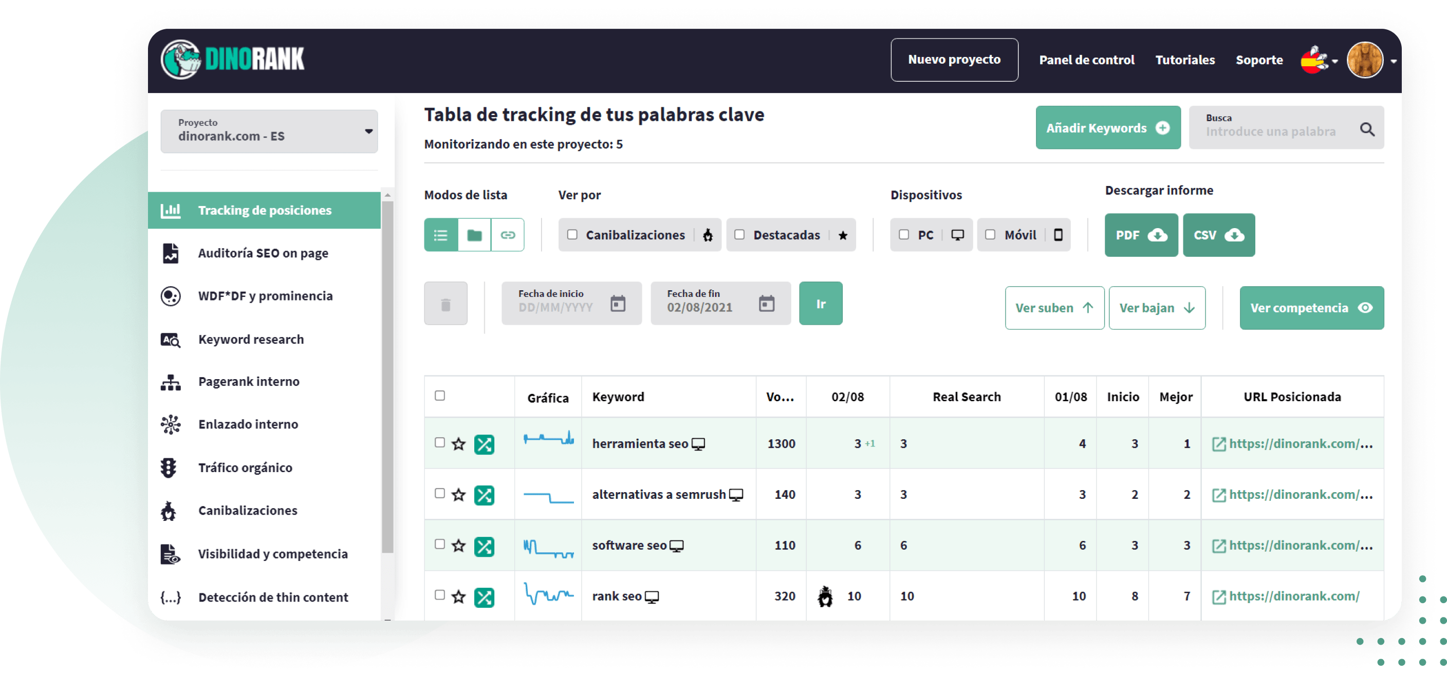
Task: Click cannibalization bug icon in rank seo row
Action: tap(825, 596)
